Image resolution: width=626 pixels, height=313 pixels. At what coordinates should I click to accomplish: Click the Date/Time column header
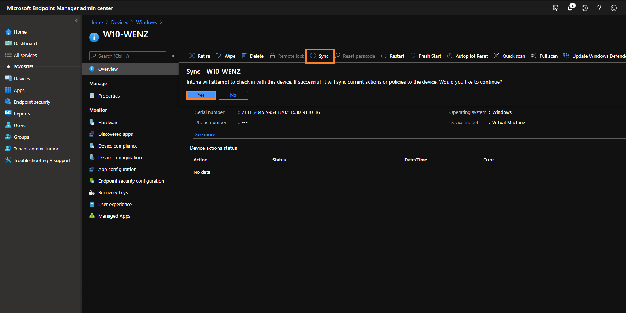click(x=416, y=160)
